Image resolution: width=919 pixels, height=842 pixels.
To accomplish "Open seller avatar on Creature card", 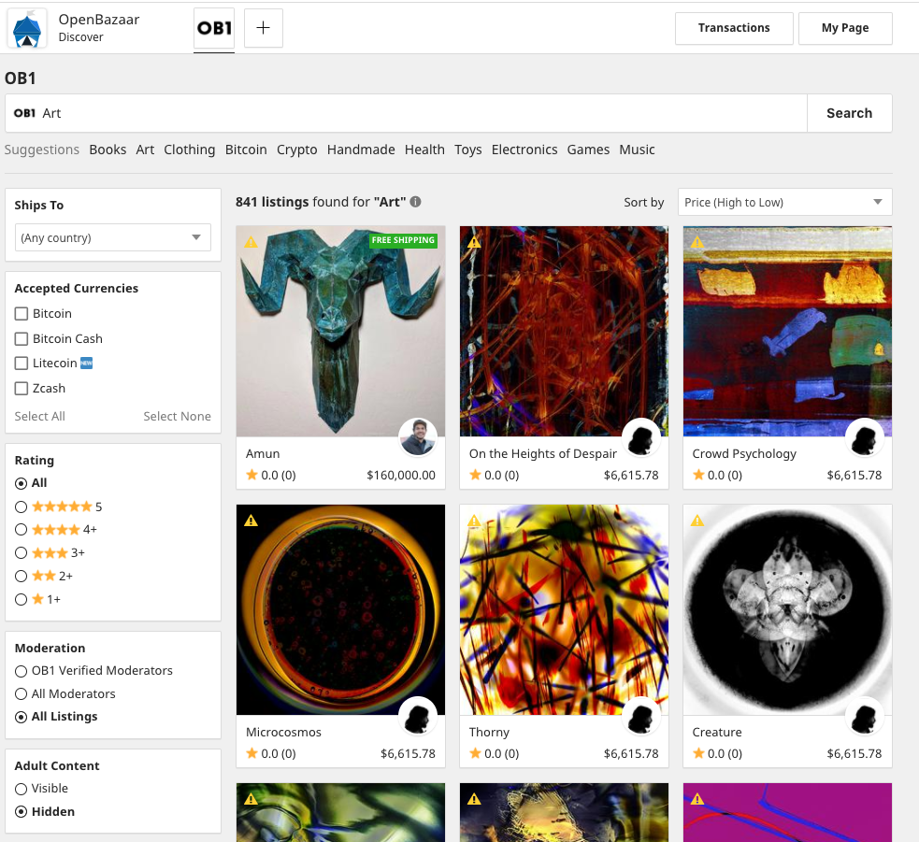I will (865, 716).
